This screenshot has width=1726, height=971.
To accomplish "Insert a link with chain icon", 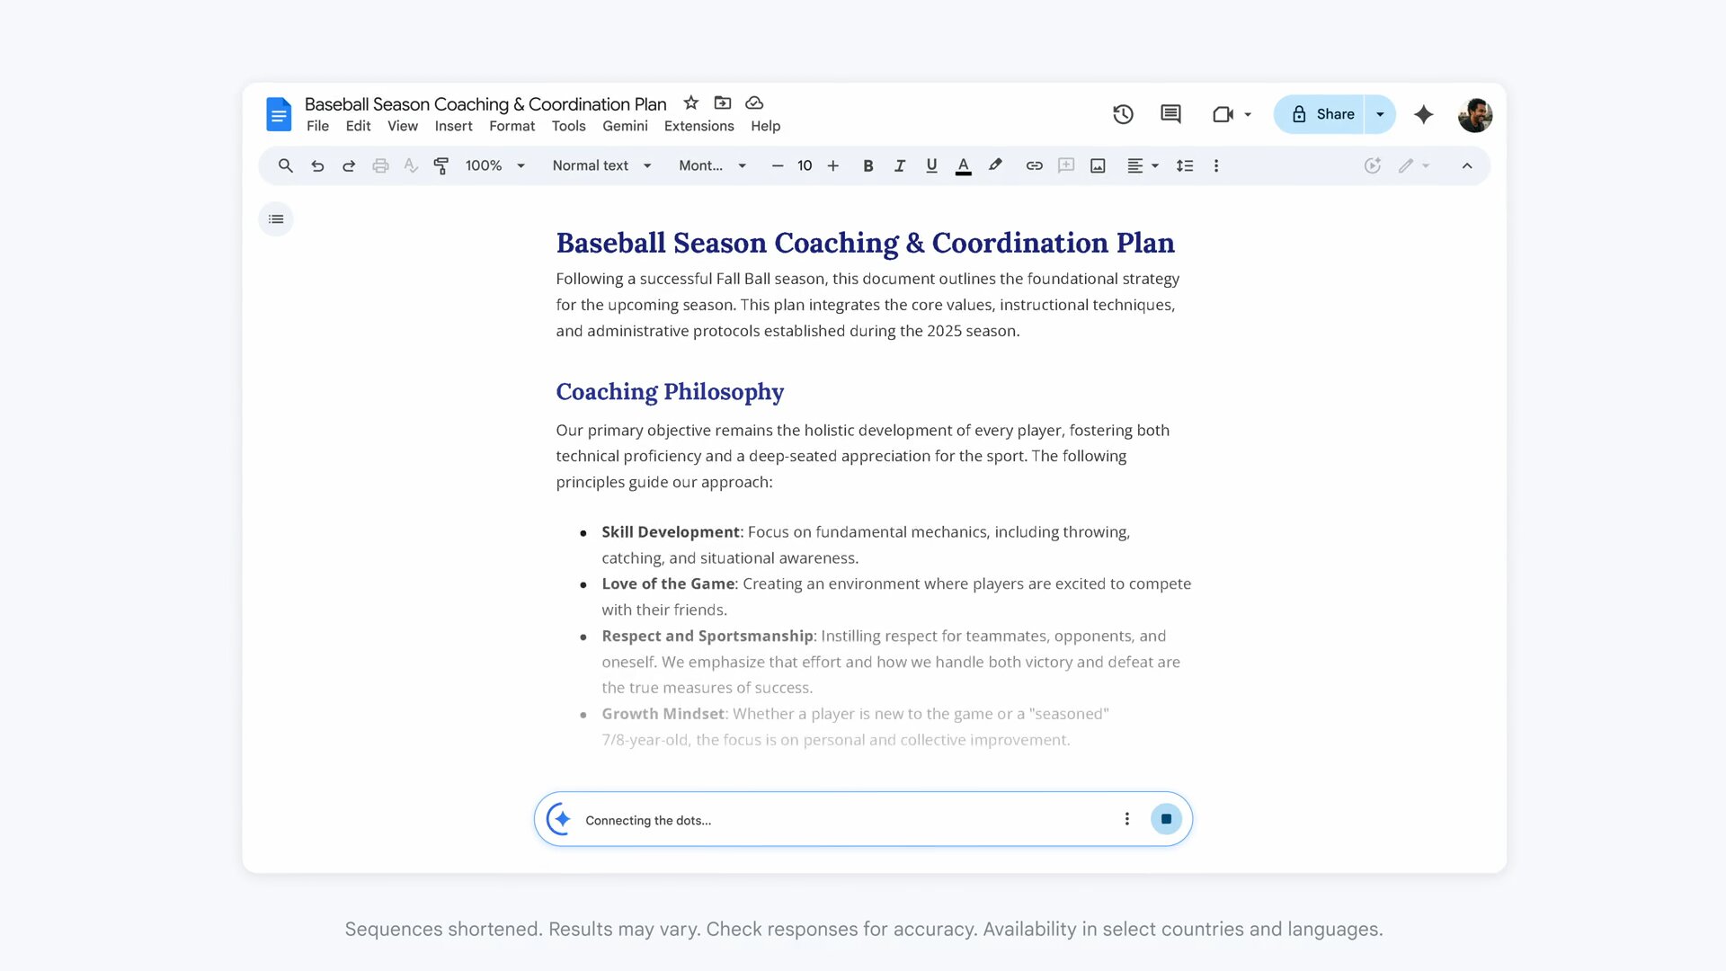I will click(x=1034, y=165).
